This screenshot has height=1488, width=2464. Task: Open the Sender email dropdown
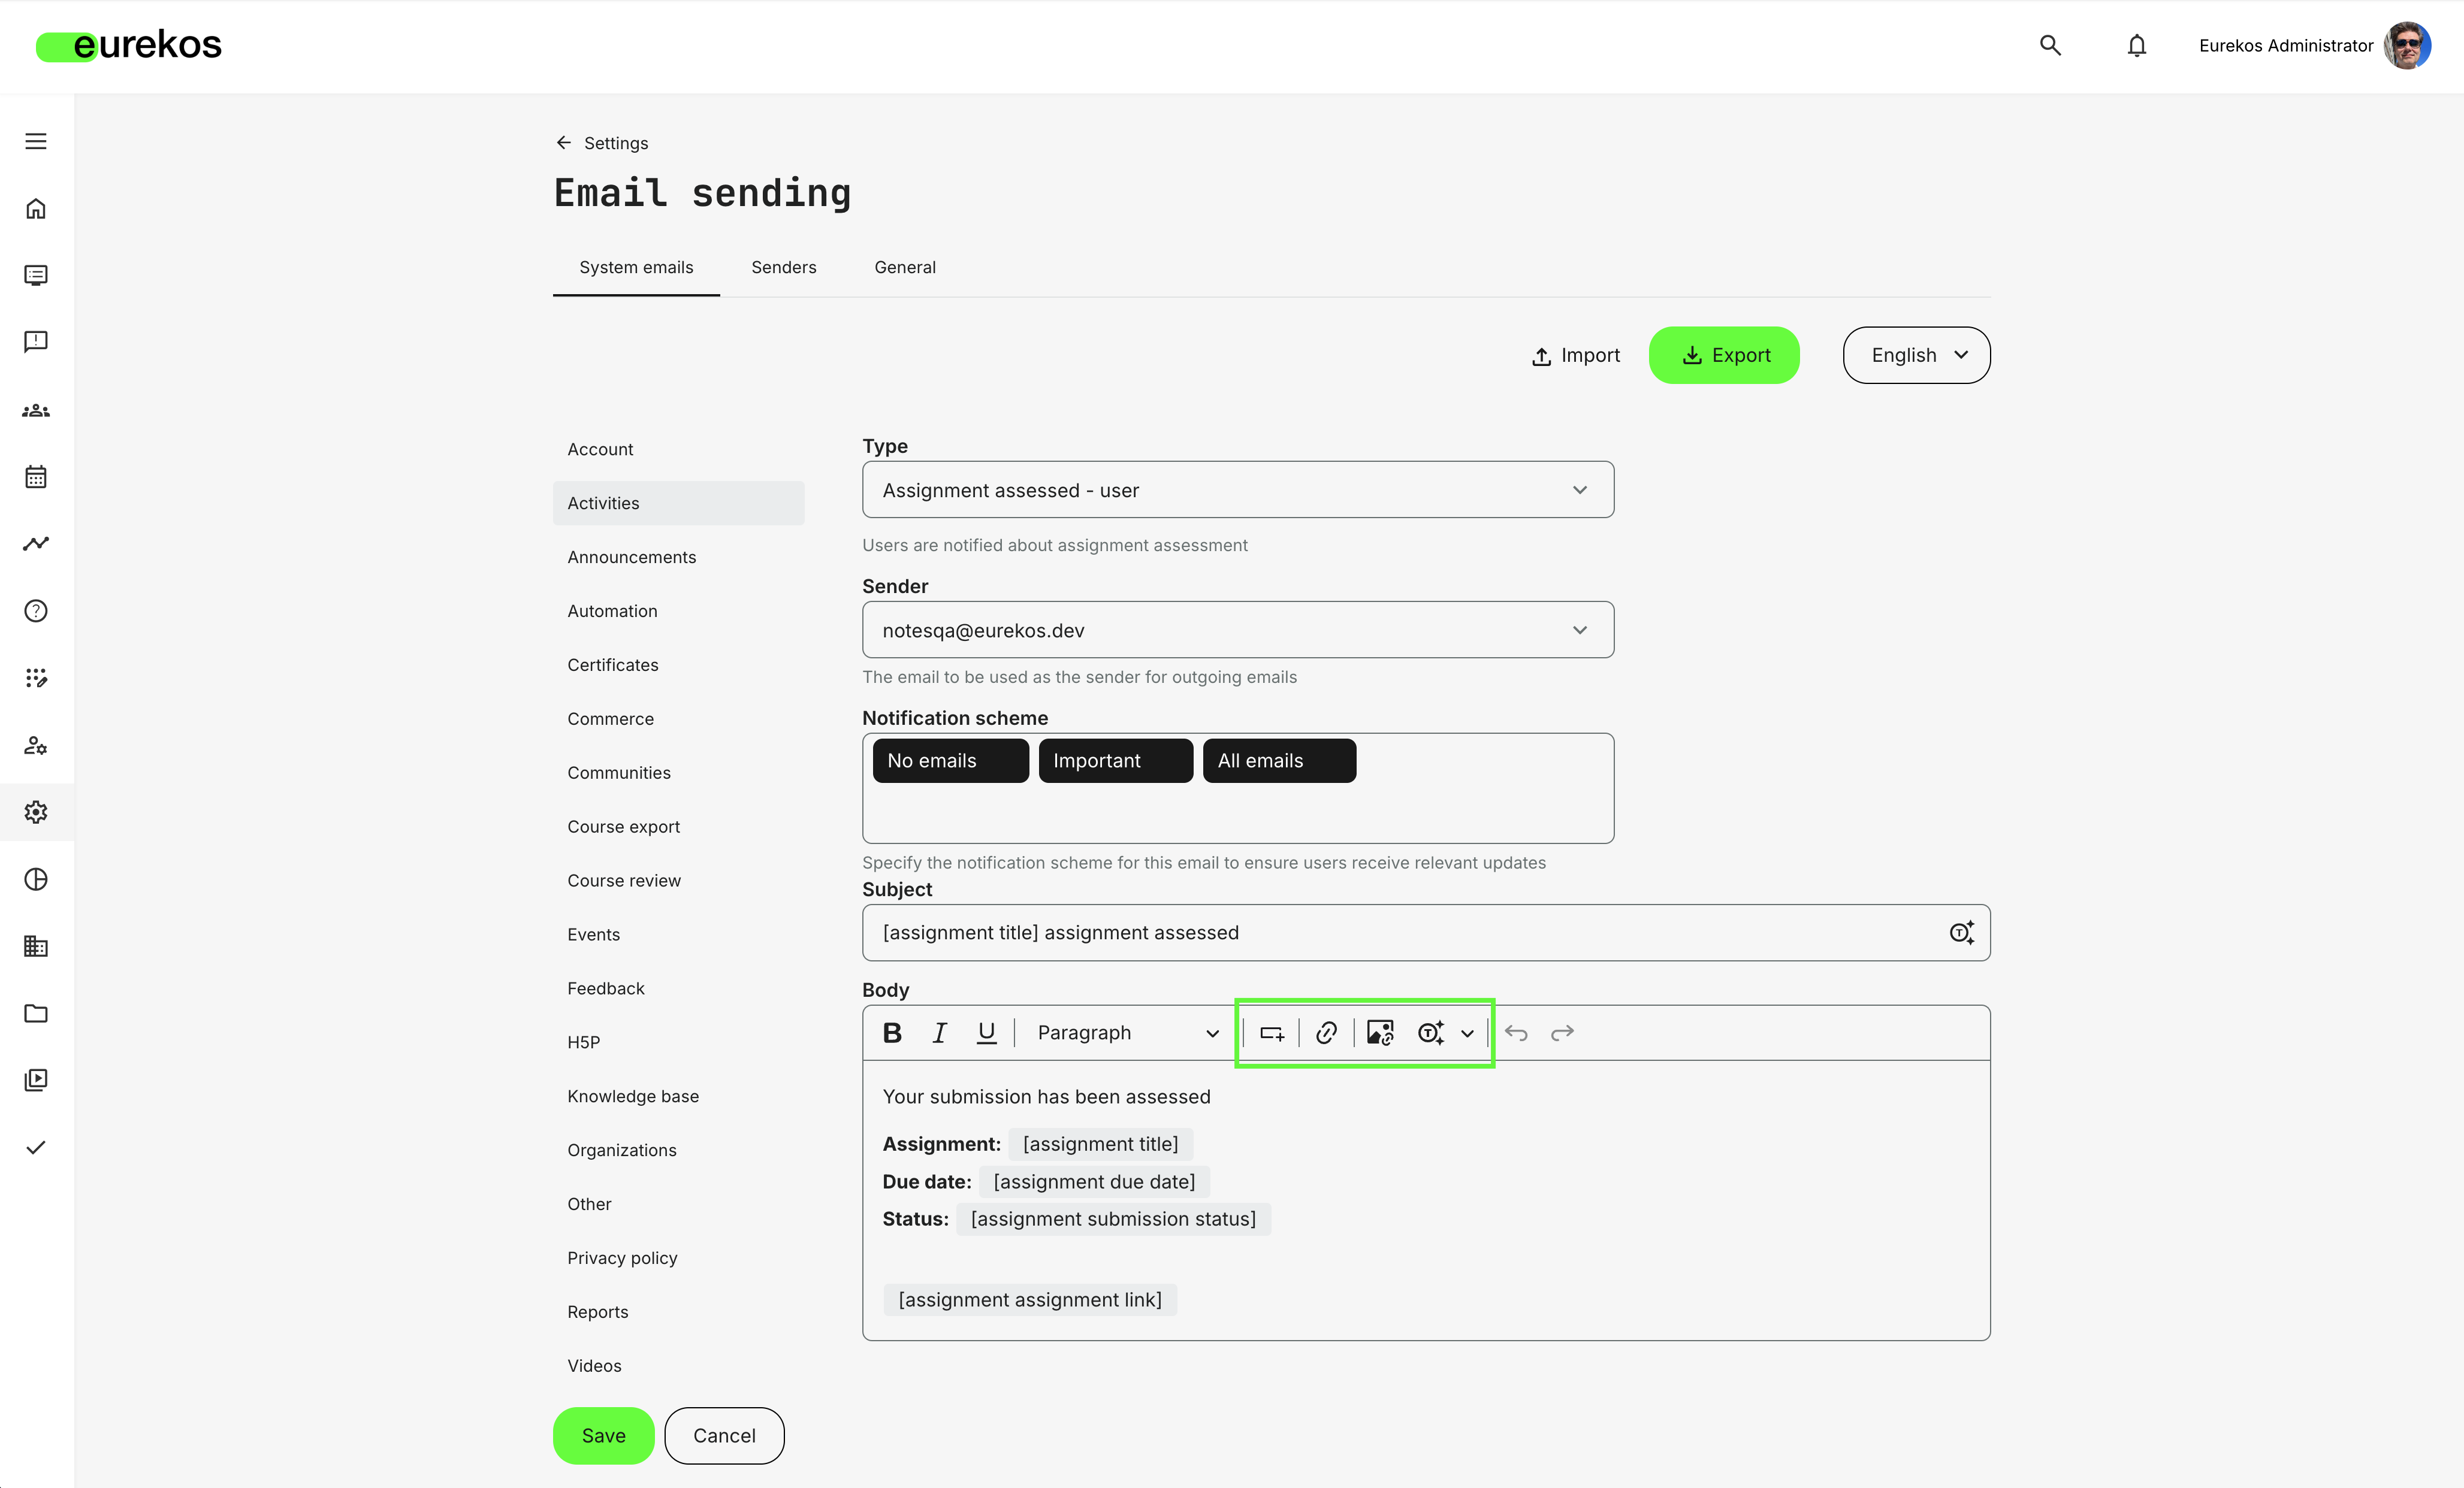click(x=1237, y=630)
